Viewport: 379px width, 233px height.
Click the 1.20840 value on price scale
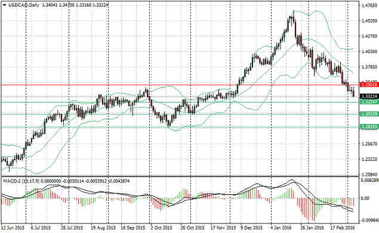point(369,175)
